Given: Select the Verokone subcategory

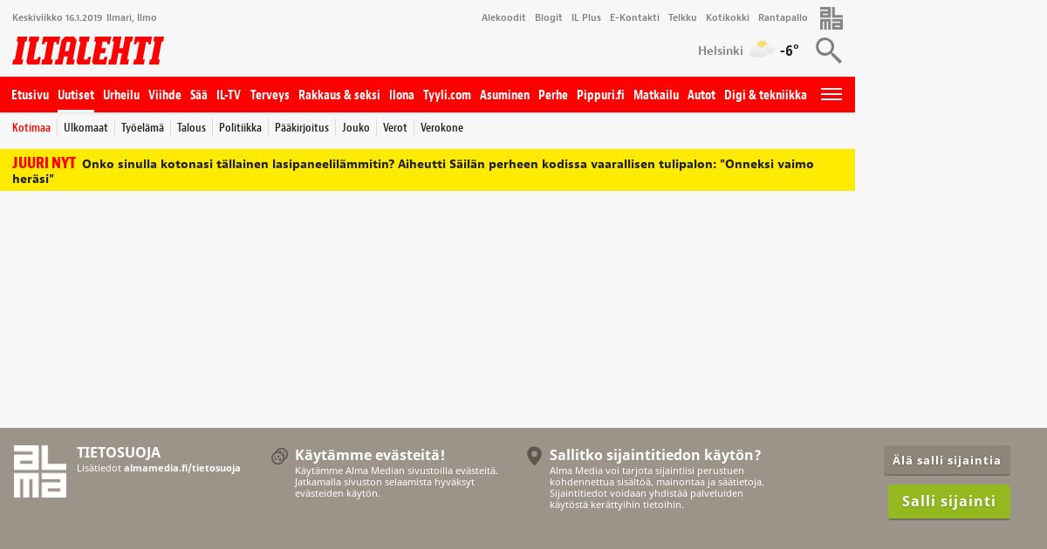Looking at the screenshot, I should point(441,128).
